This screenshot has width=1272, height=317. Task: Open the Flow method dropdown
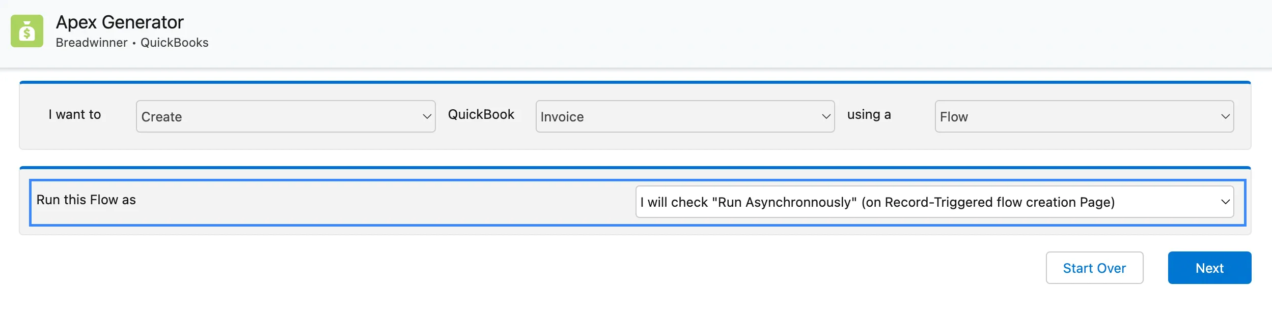coord(1084,116)
